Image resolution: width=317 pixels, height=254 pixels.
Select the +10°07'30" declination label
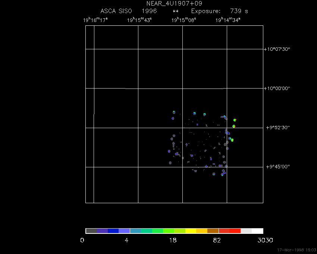pos(277,49)
